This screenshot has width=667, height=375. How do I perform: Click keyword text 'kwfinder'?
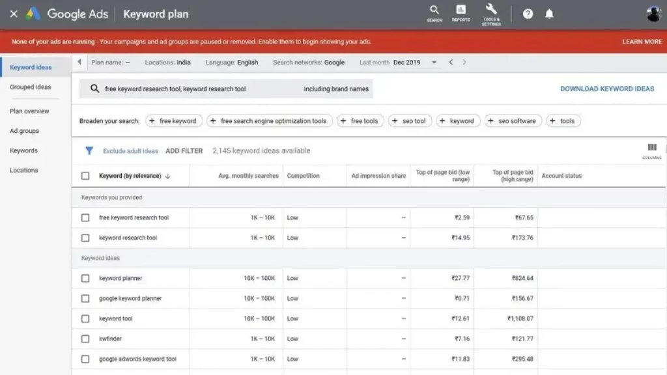point(110,339)
